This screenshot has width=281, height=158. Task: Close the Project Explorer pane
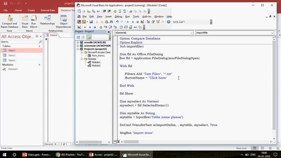coord(108,32)
